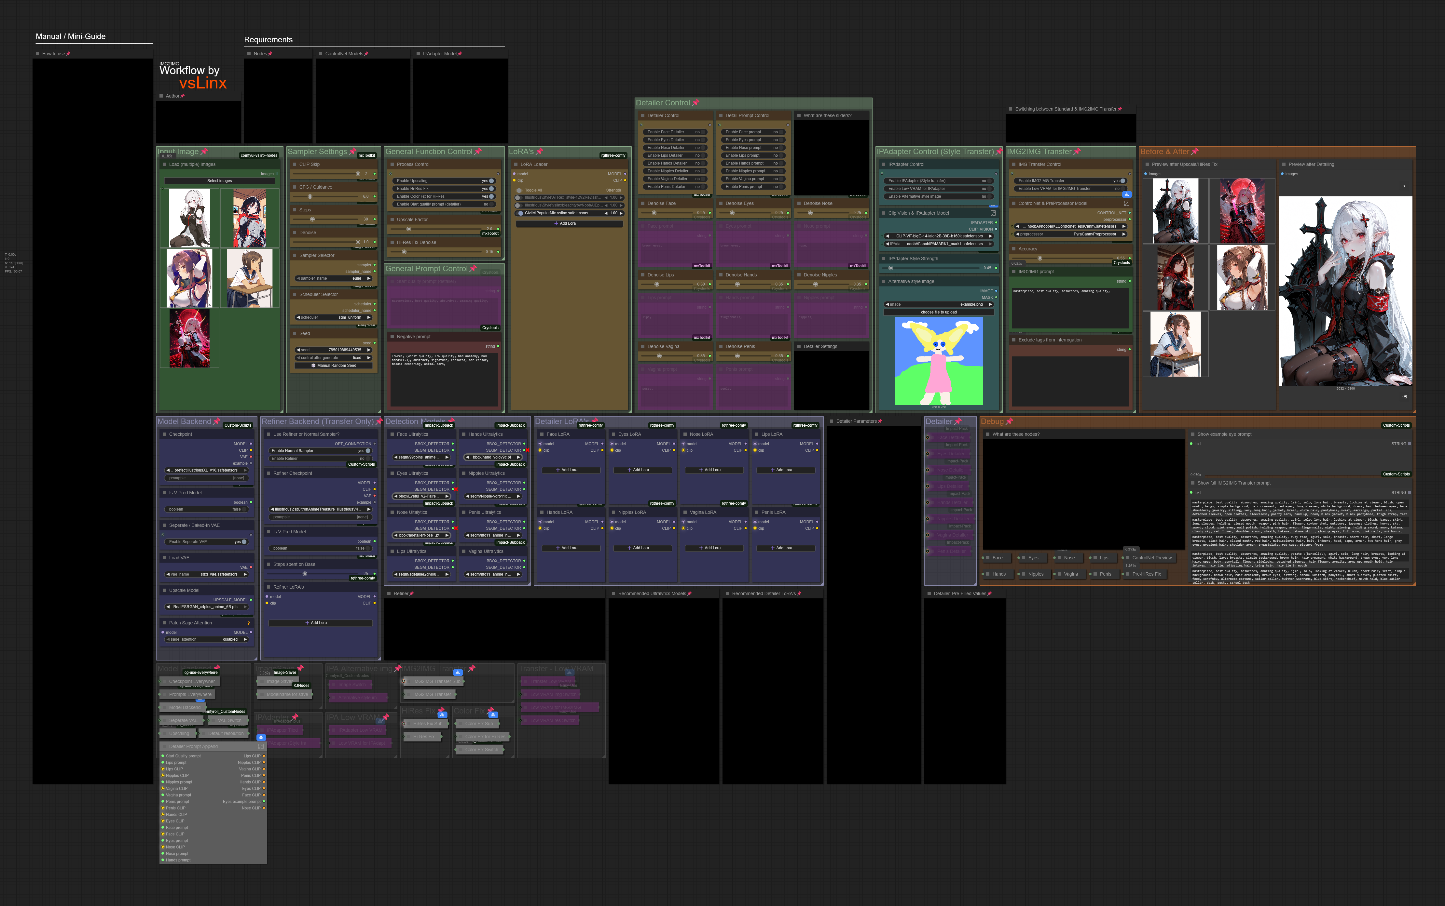Open the scheduler sgm_uniform dropdown
The width and height of the screenshot is (1445, 906).
334,318
